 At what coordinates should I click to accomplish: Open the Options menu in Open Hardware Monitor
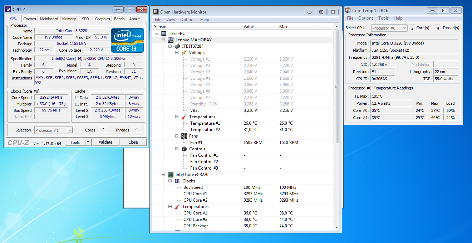pos(188,20)
